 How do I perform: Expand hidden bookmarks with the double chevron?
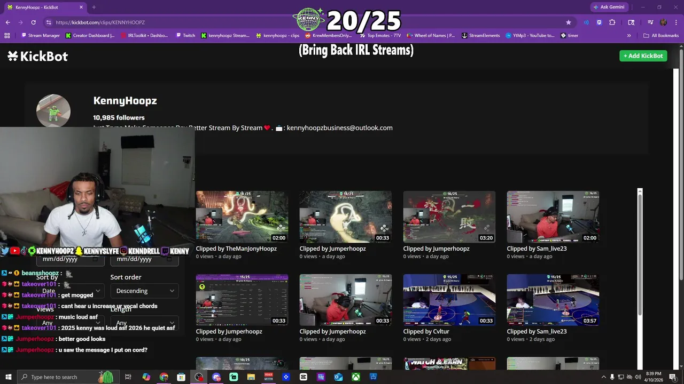[629, 36]
